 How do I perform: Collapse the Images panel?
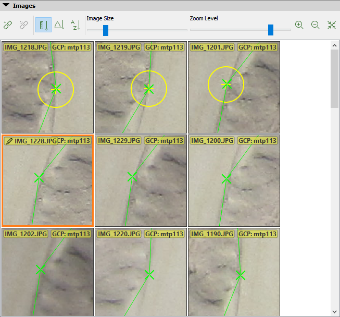tap(6, 6)
